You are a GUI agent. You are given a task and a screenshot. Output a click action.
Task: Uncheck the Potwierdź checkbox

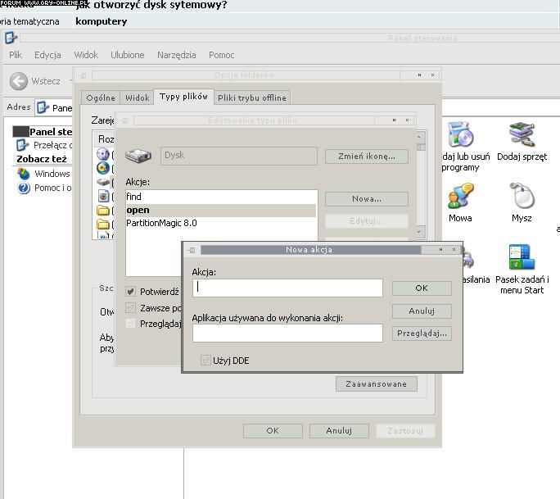coord(131,292)
